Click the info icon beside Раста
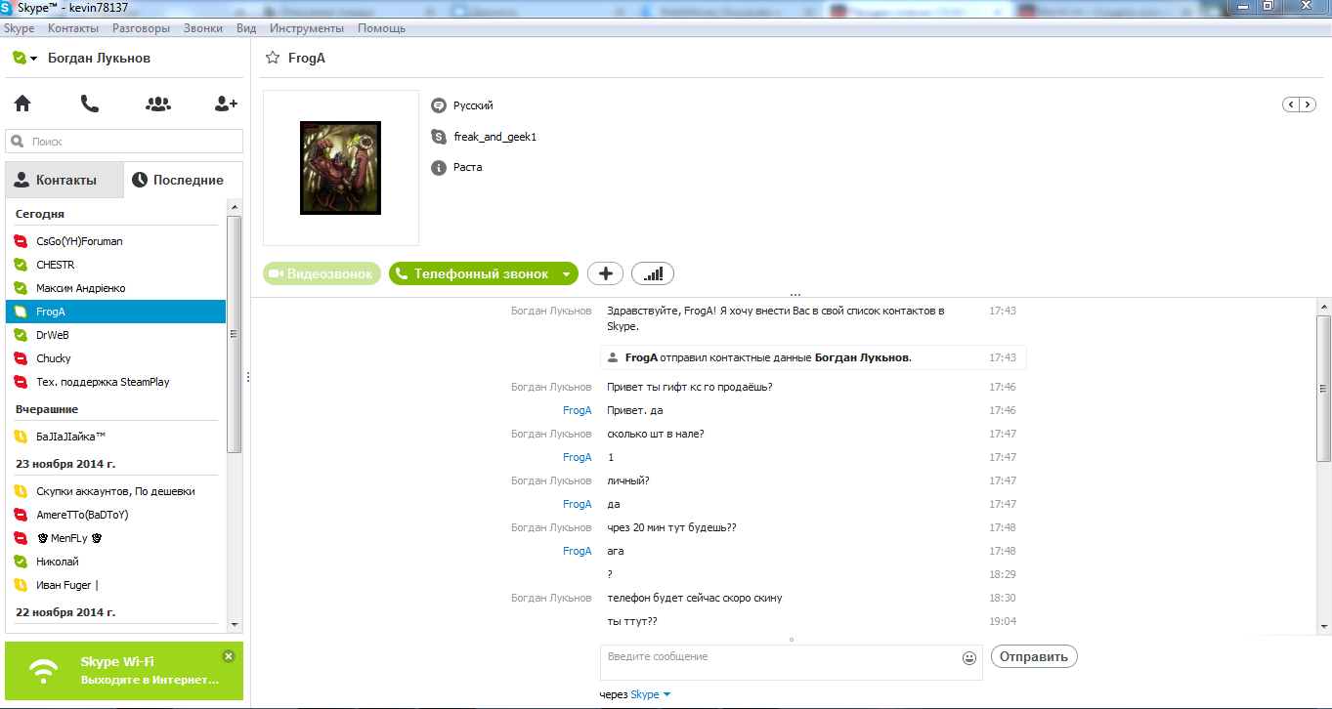Screen dimensions: 1332x709 [x=439, y=167]
